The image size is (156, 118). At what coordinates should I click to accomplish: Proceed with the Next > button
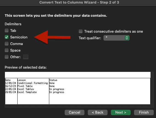(x=121, y=113)
